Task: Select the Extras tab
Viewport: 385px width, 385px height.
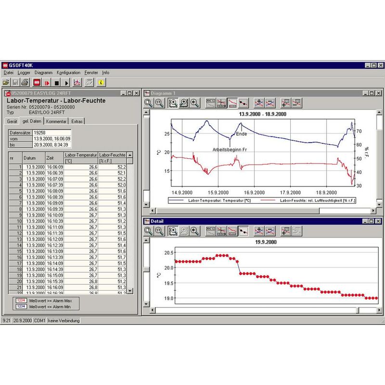Action: point(77,121)
